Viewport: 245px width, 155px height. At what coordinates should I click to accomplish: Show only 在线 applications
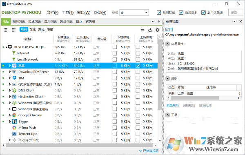pyautogui.click(x=33, y=29)
